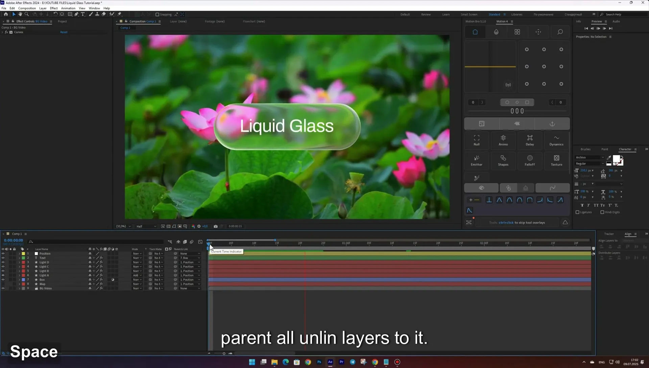Enable the Hindi Digits checkbox
Viewport: 649px width, 368px height.
click(x=602, y=212)
